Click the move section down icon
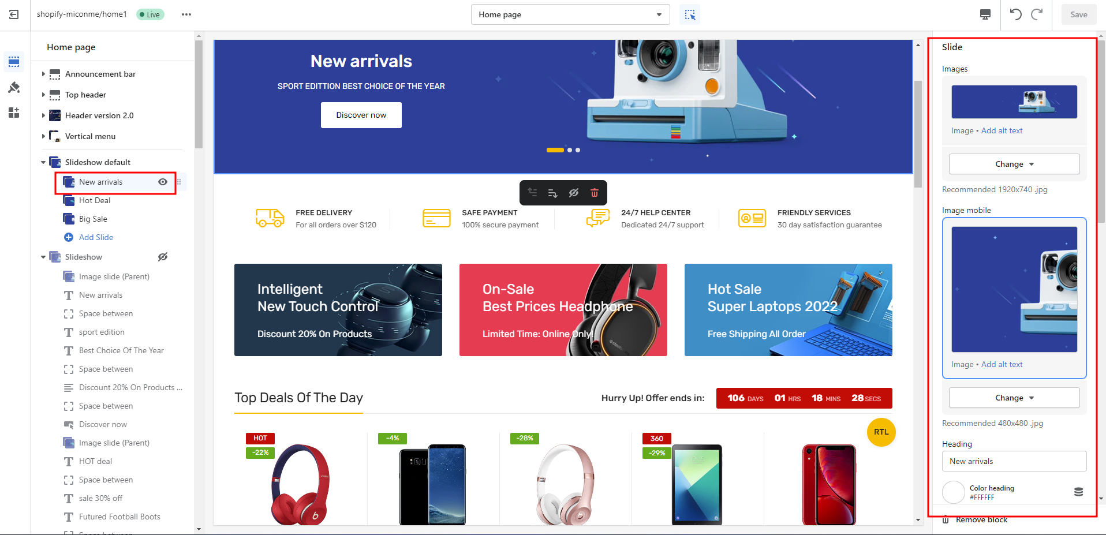 tap(552, 193)
